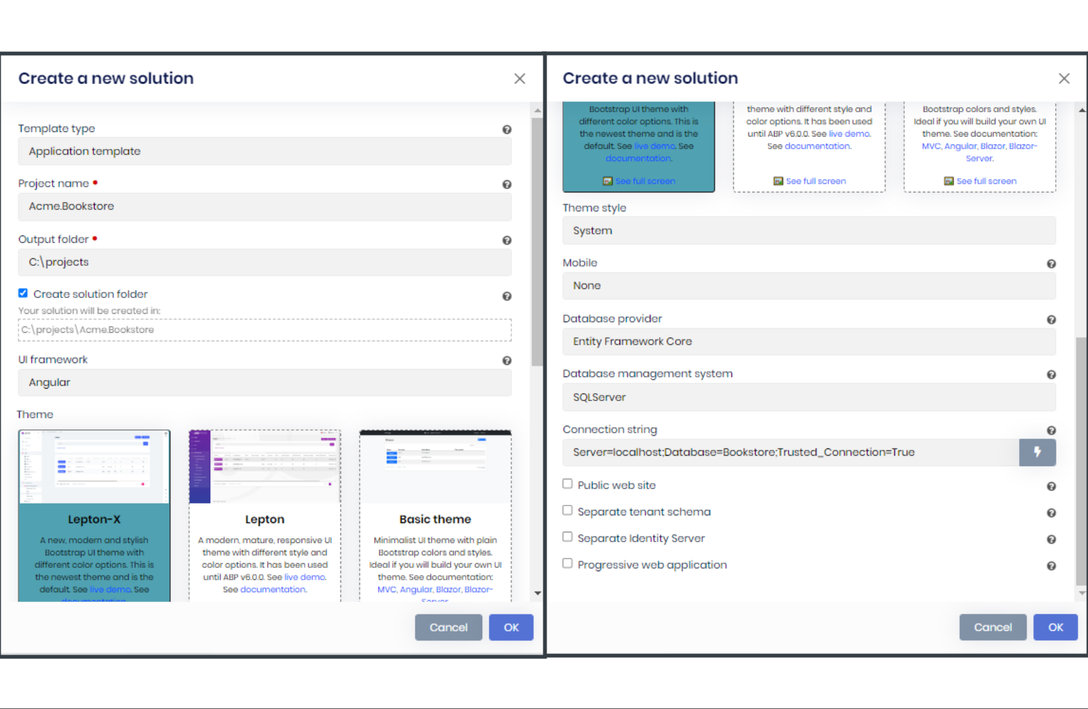
Task: Click Output folder field C:\projects
Action: click(x=265, y=262)
